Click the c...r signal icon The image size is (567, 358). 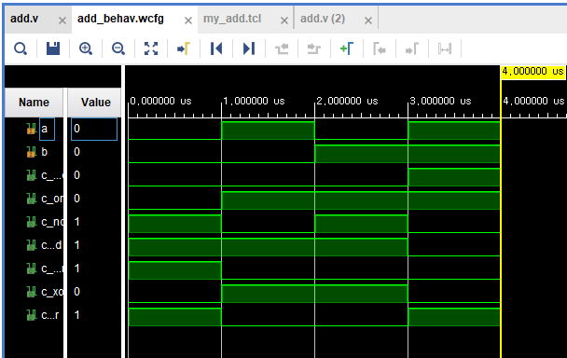(x=32, y=315)
